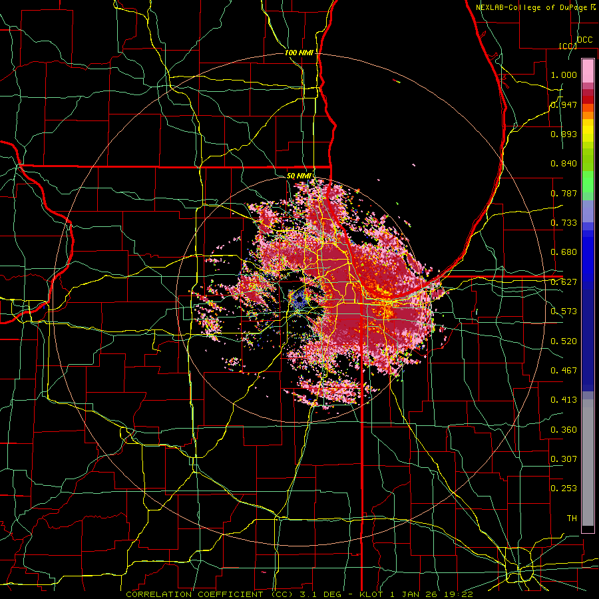The width and height of the screenshot is (599, 599).
Task: Click the 50 NMI range ring label
Action: point(299,176)
